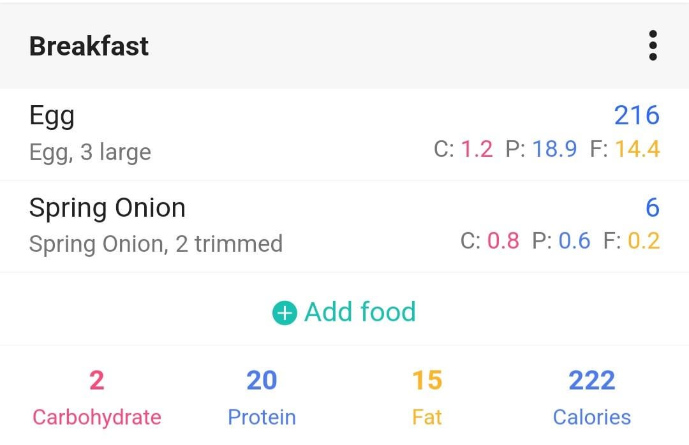Select the Calories total label

tap(592, 417)
